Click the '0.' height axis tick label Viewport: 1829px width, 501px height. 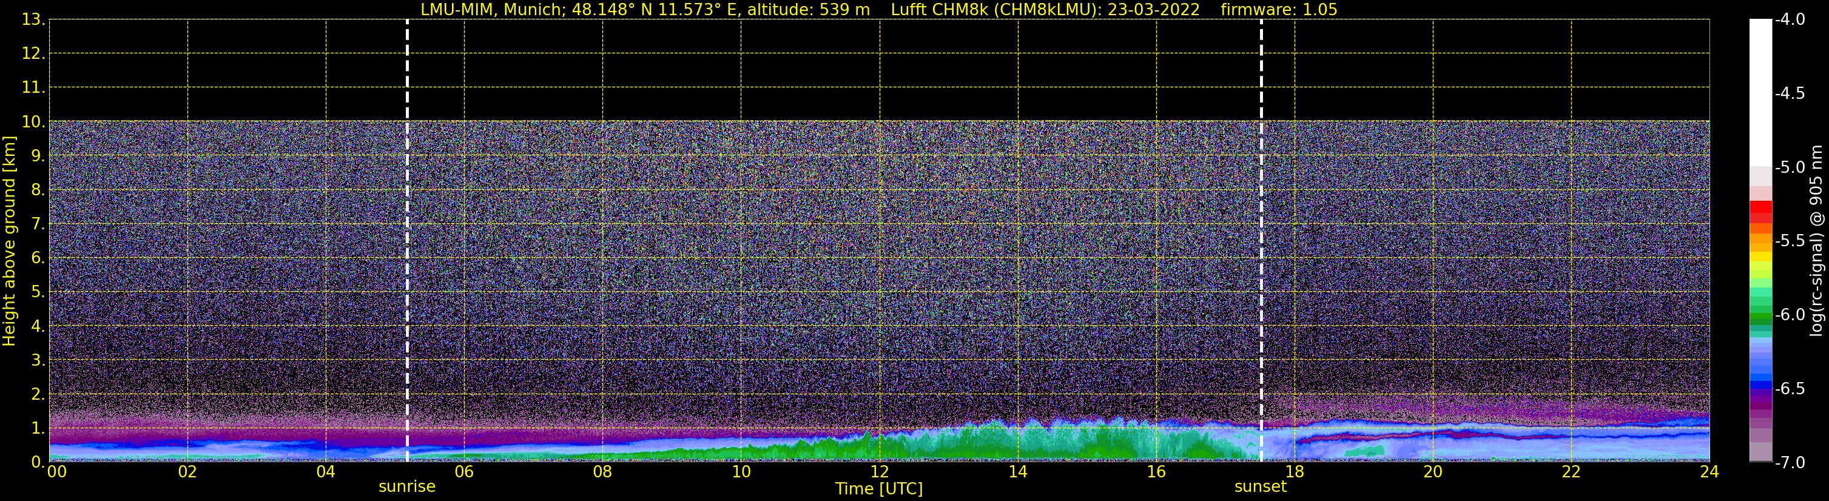point(37,462)
